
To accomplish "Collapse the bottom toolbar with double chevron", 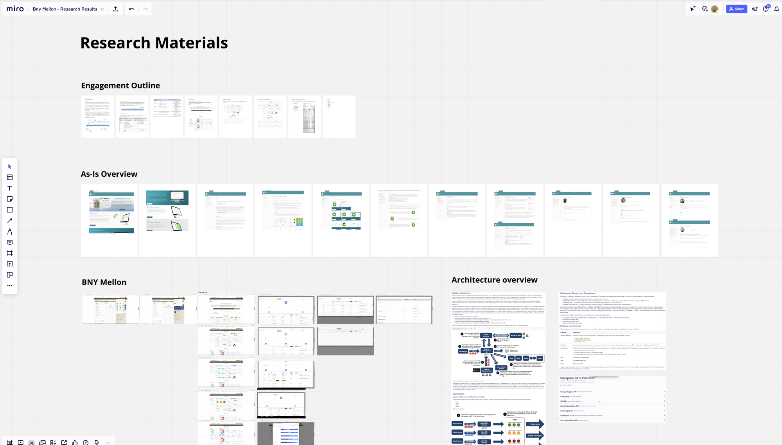I will pos(108,442).
